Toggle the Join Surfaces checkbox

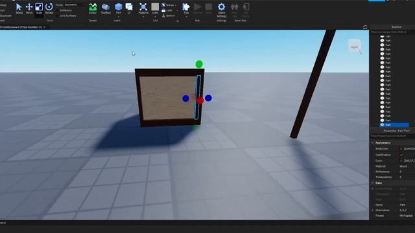click(x=58, y=16)
